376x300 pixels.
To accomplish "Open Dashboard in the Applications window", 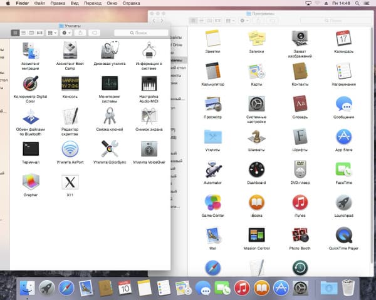I will [256, 169].
